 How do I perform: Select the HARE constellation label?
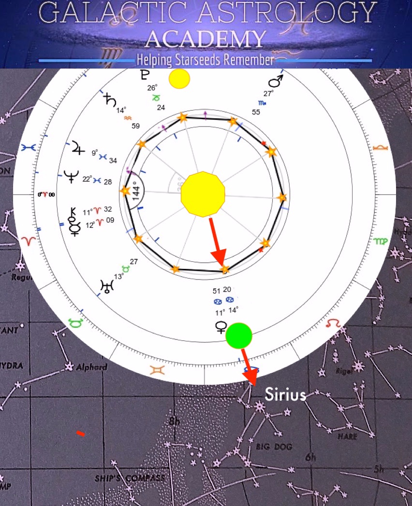[348, 436]
